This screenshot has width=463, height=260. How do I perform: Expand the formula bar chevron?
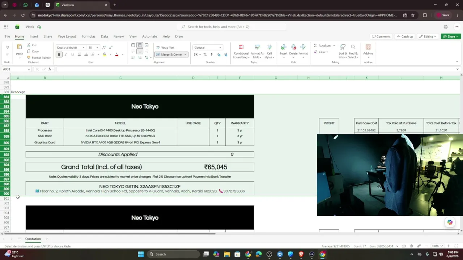pos(458,69)
